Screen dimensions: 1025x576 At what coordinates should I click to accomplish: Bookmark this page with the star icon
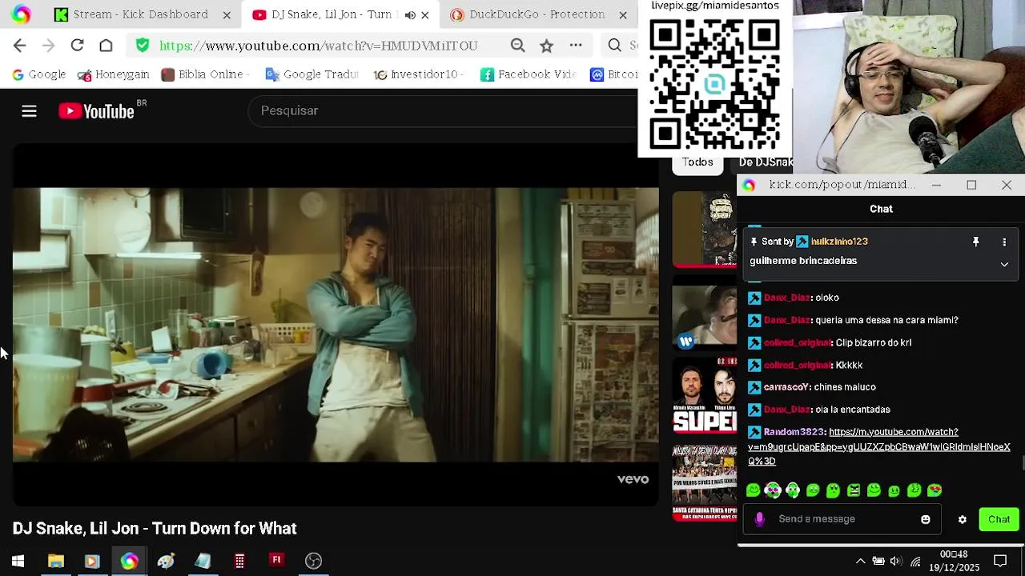click(x=546, y=46)
